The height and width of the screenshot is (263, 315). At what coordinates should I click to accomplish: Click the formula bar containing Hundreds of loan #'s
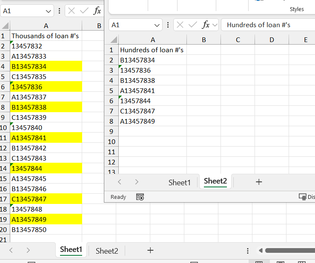click(268, 25)
